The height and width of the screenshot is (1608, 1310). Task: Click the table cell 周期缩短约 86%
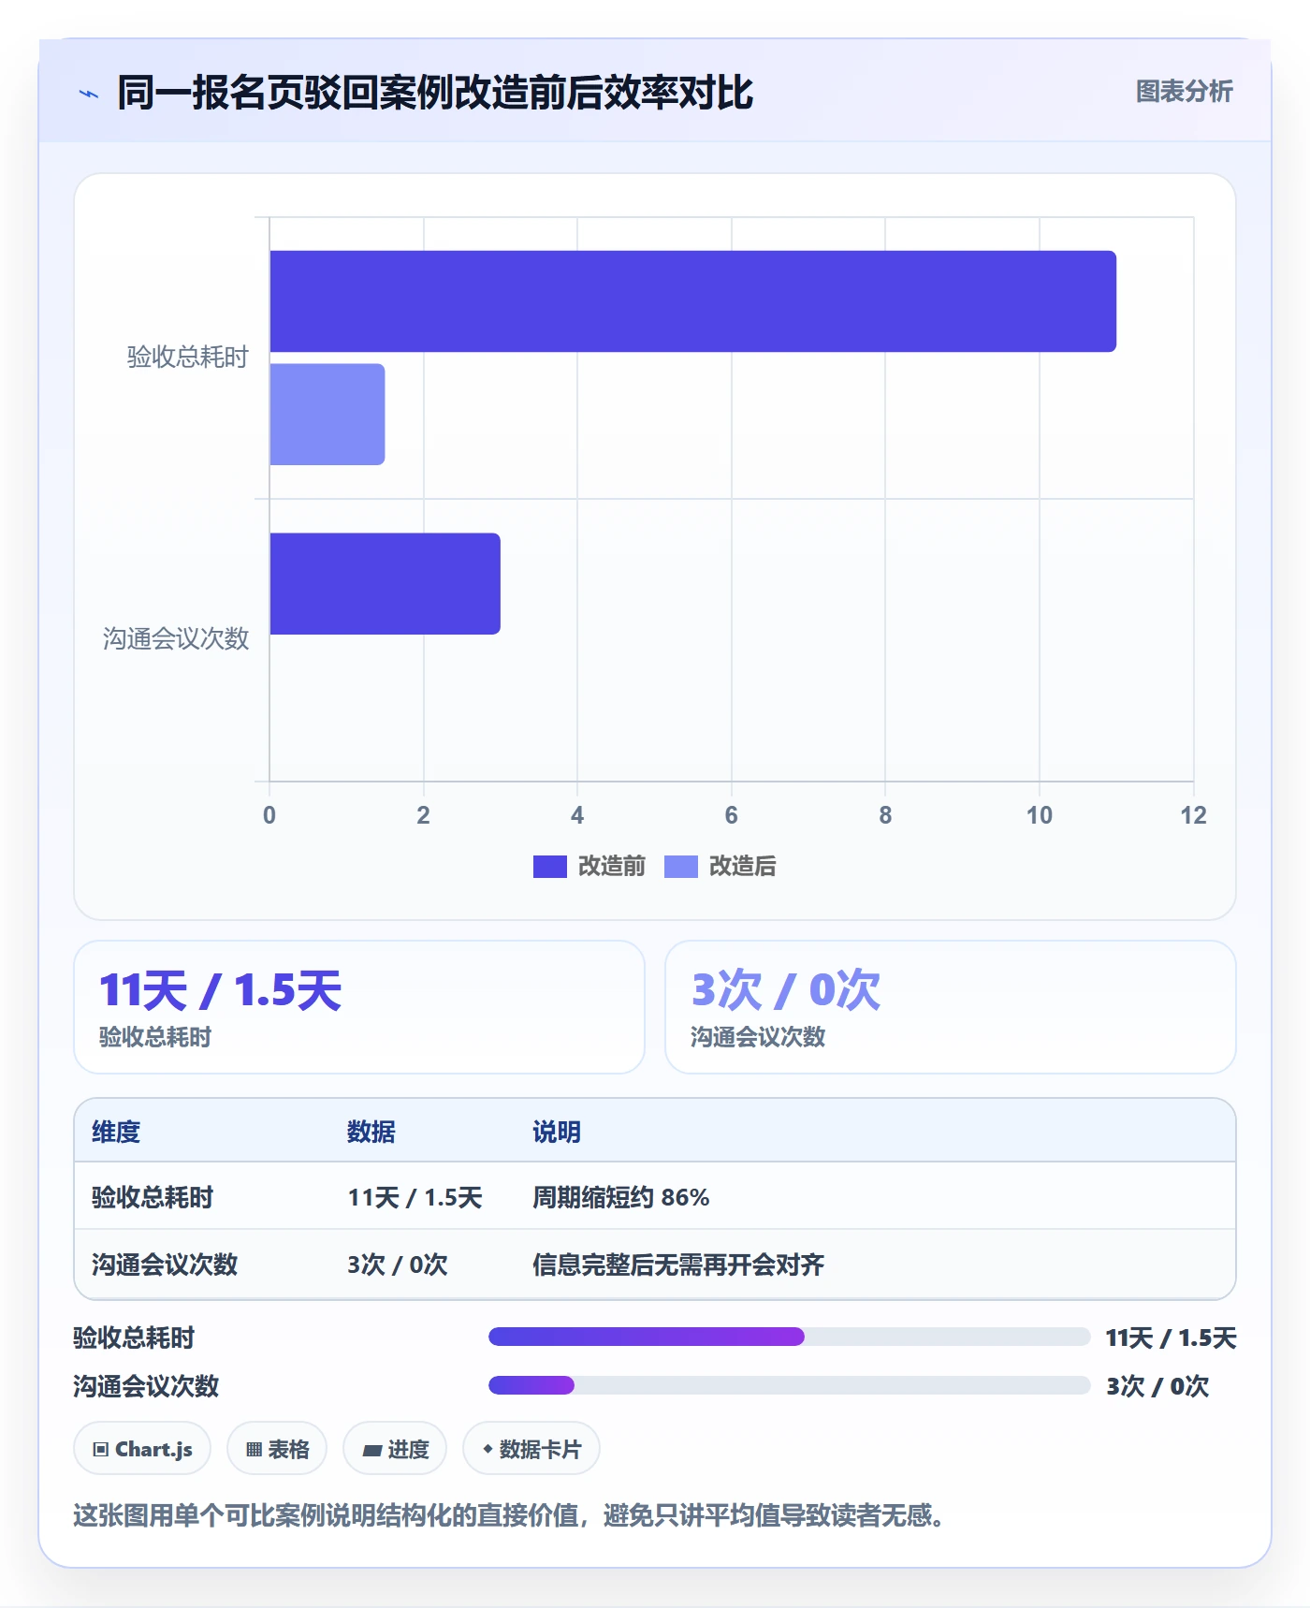(621, 1198)
